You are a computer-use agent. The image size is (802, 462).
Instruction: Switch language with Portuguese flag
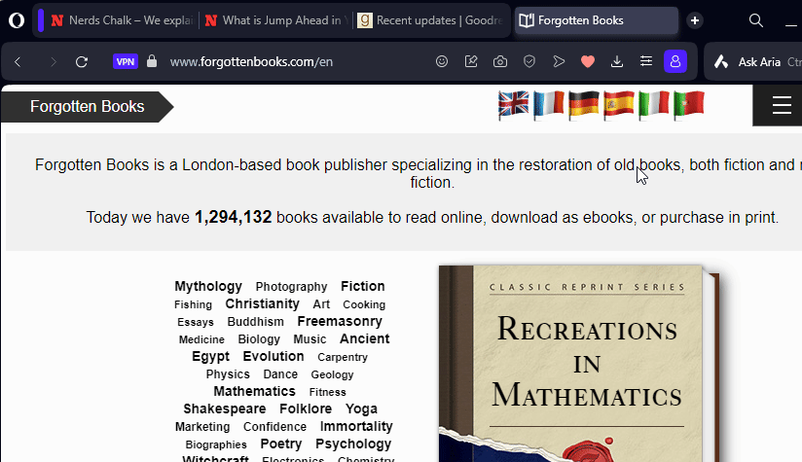(688, 104)
